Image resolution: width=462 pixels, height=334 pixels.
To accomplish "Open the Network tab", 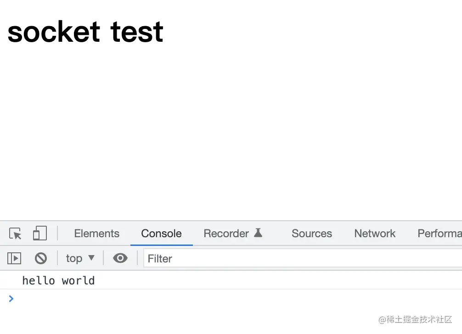I will pyautogui.click(x=375, y=234).
